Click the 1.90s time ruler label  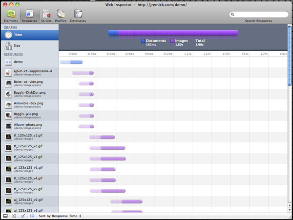pos(283,54)
